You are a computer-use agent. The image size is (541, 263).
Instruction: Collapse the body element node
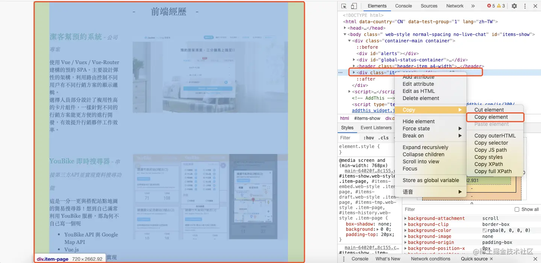[345, 34]
